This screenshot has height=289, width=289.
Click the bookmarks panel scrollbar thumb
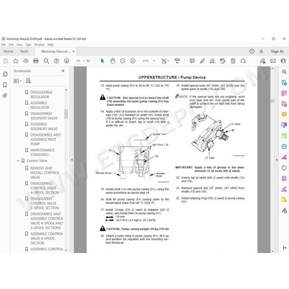pyautogui.click(x=66, y=114)
